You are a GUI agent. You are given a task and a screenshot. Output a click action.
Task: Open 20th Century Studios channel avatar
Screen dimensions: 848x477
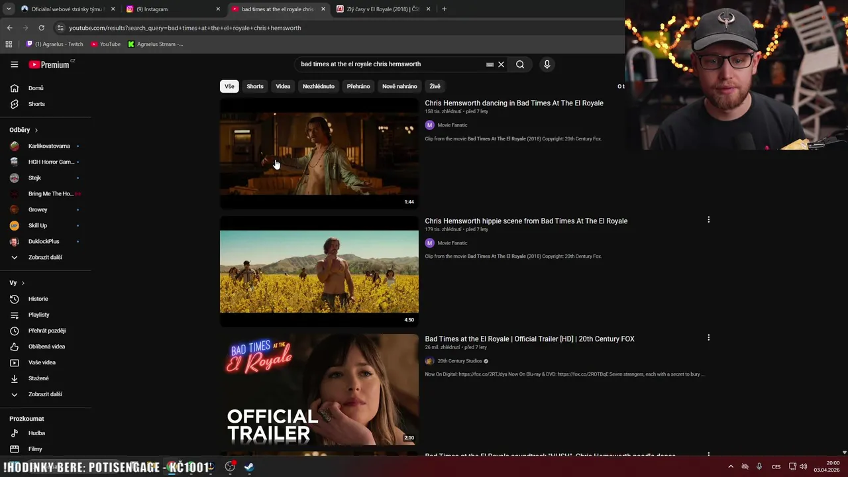point(429,361)
